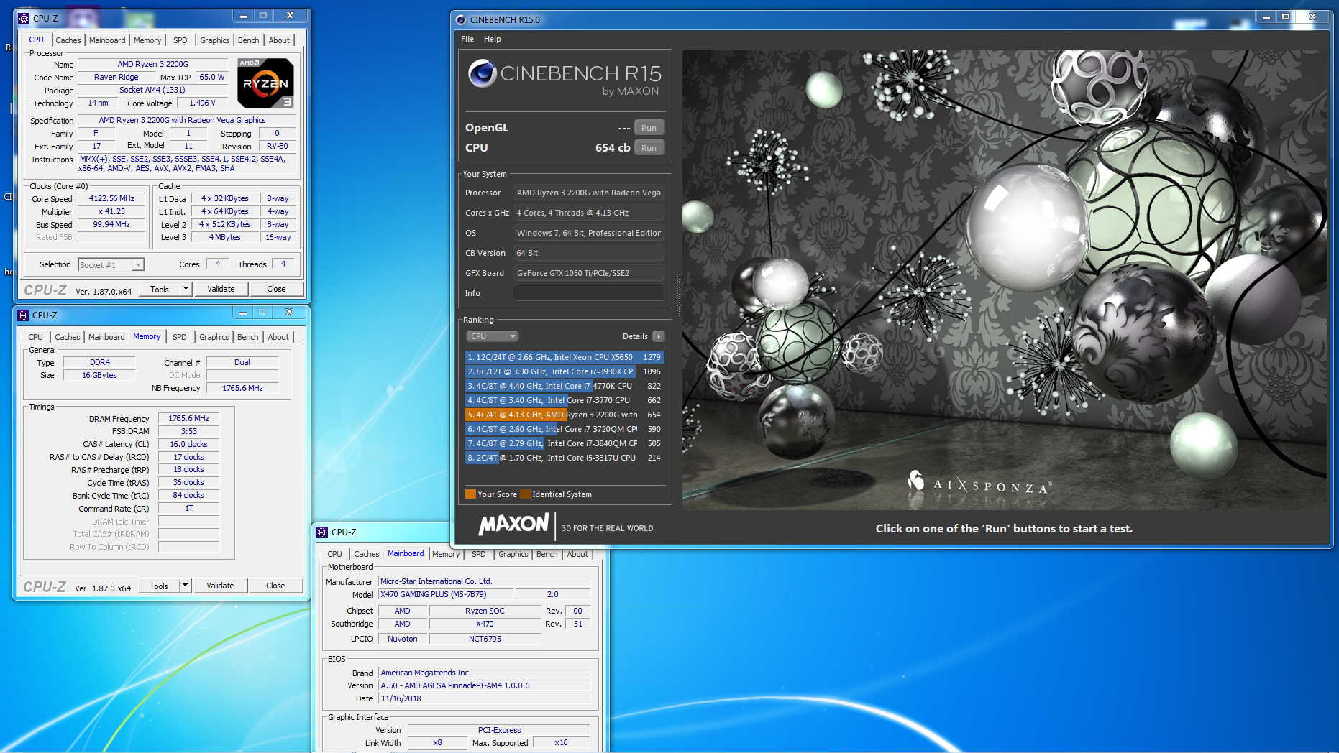Click the Threads count field in CPU-Z
Image resolution: width=1339 pixels, height=753 pixels.
283,264
